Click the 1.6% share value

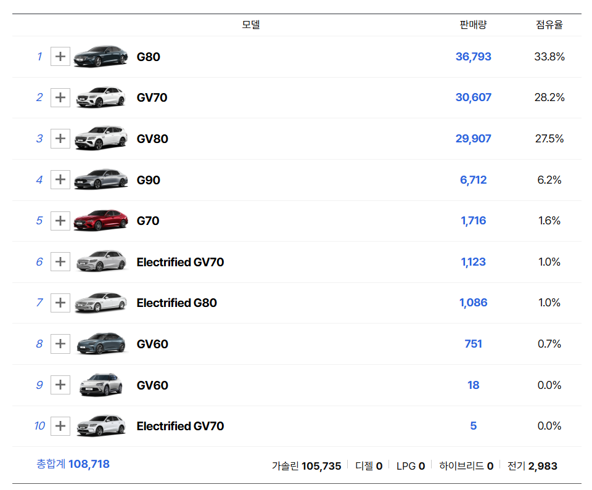click(x=549, y=221)
